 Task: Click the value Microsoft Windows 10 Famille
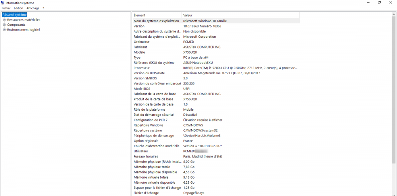point(205,21)
